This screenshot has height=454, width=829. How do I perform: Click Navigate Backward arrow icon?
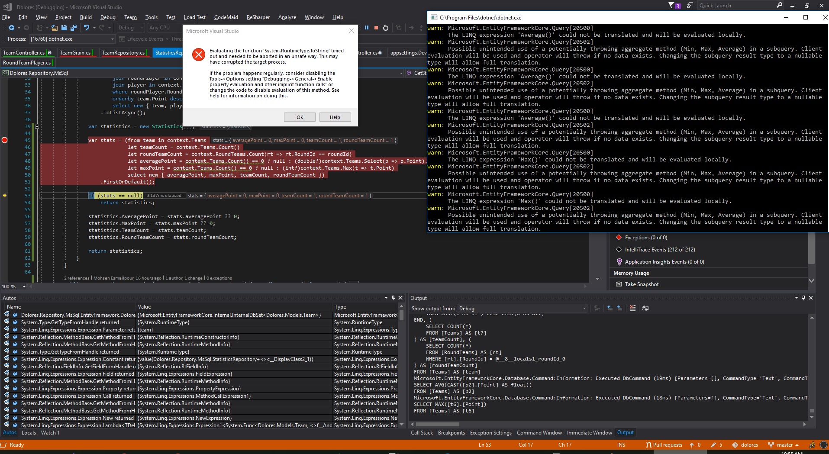11,28
